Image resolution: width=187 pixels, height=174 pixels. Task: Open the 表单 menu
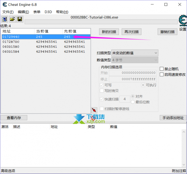[x=37, y=12]
